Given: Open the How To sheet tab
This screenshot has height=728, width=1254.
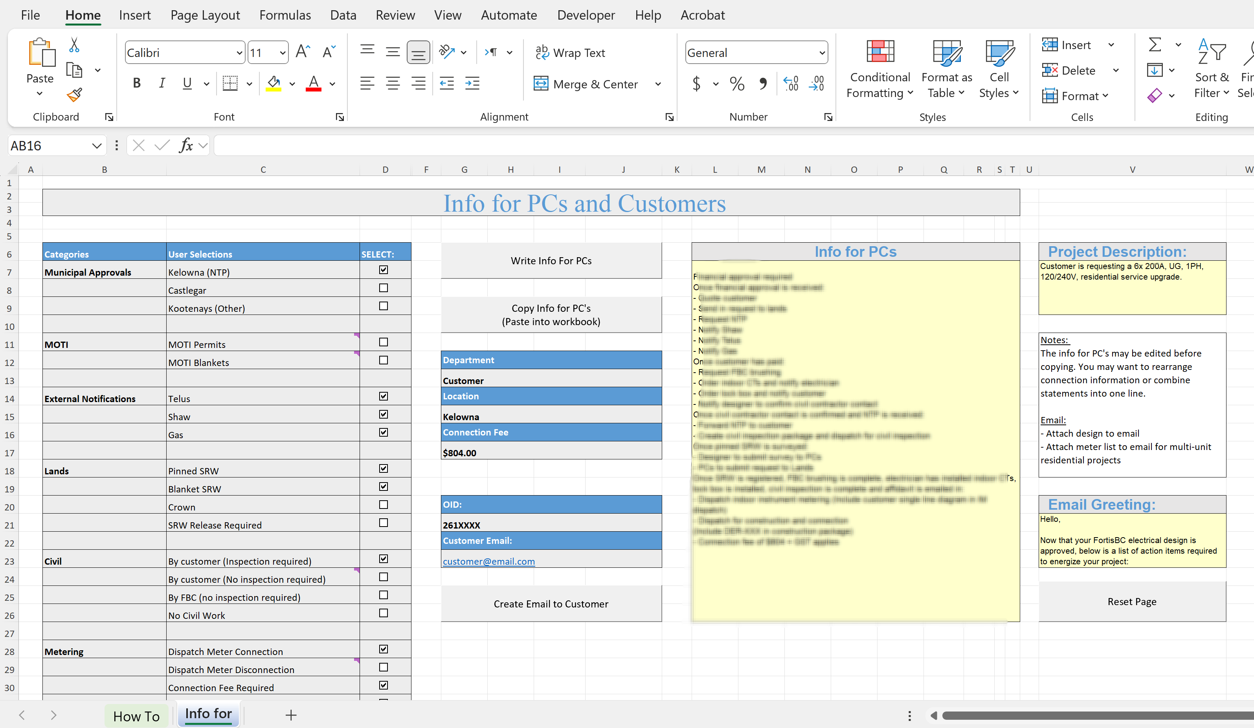Looking at the screenshot, I should [136, 715].
